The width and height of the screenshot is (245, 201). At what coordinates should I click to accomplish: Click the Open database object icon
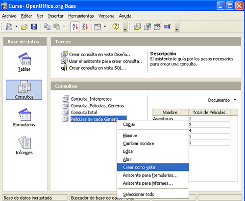pos(138,27)
